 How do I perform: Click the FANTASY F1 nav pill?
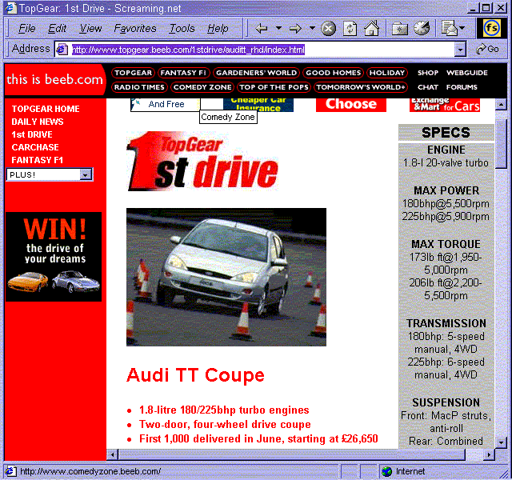[183, 73]
